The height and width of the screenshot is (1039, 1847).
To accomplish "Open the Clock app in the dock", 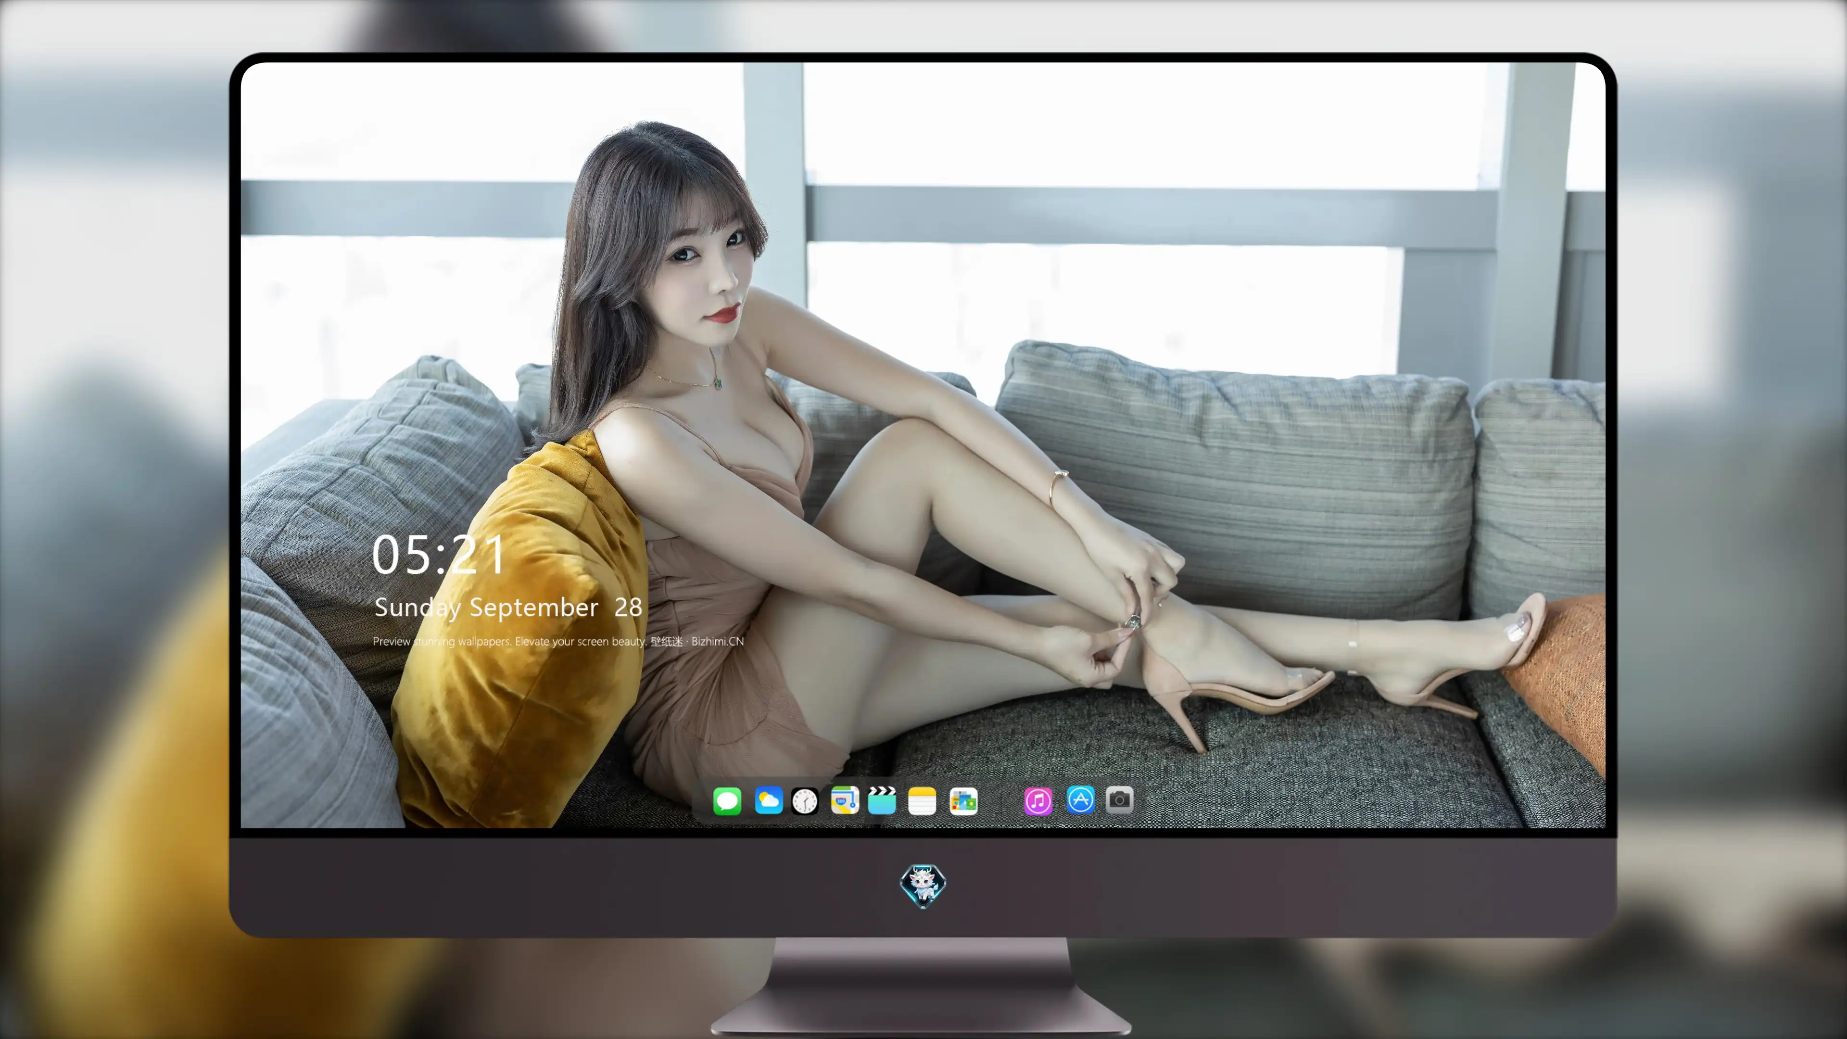I will pos(805,801).
